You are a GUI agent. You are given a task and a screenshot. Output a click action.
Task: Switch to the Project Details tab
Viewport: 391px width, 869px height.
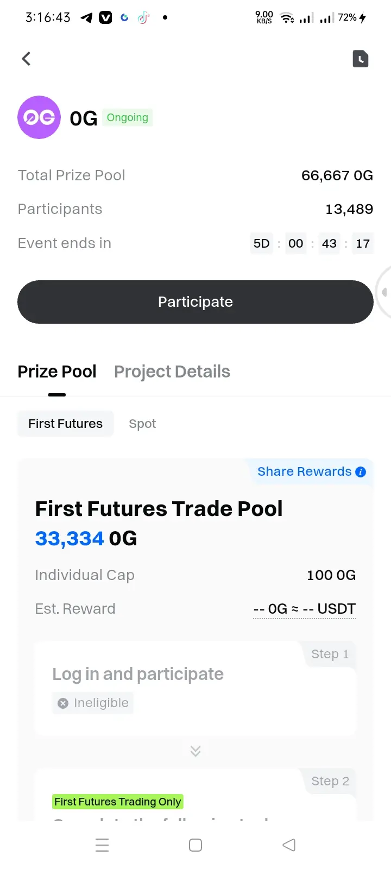[x=172, y=372]
